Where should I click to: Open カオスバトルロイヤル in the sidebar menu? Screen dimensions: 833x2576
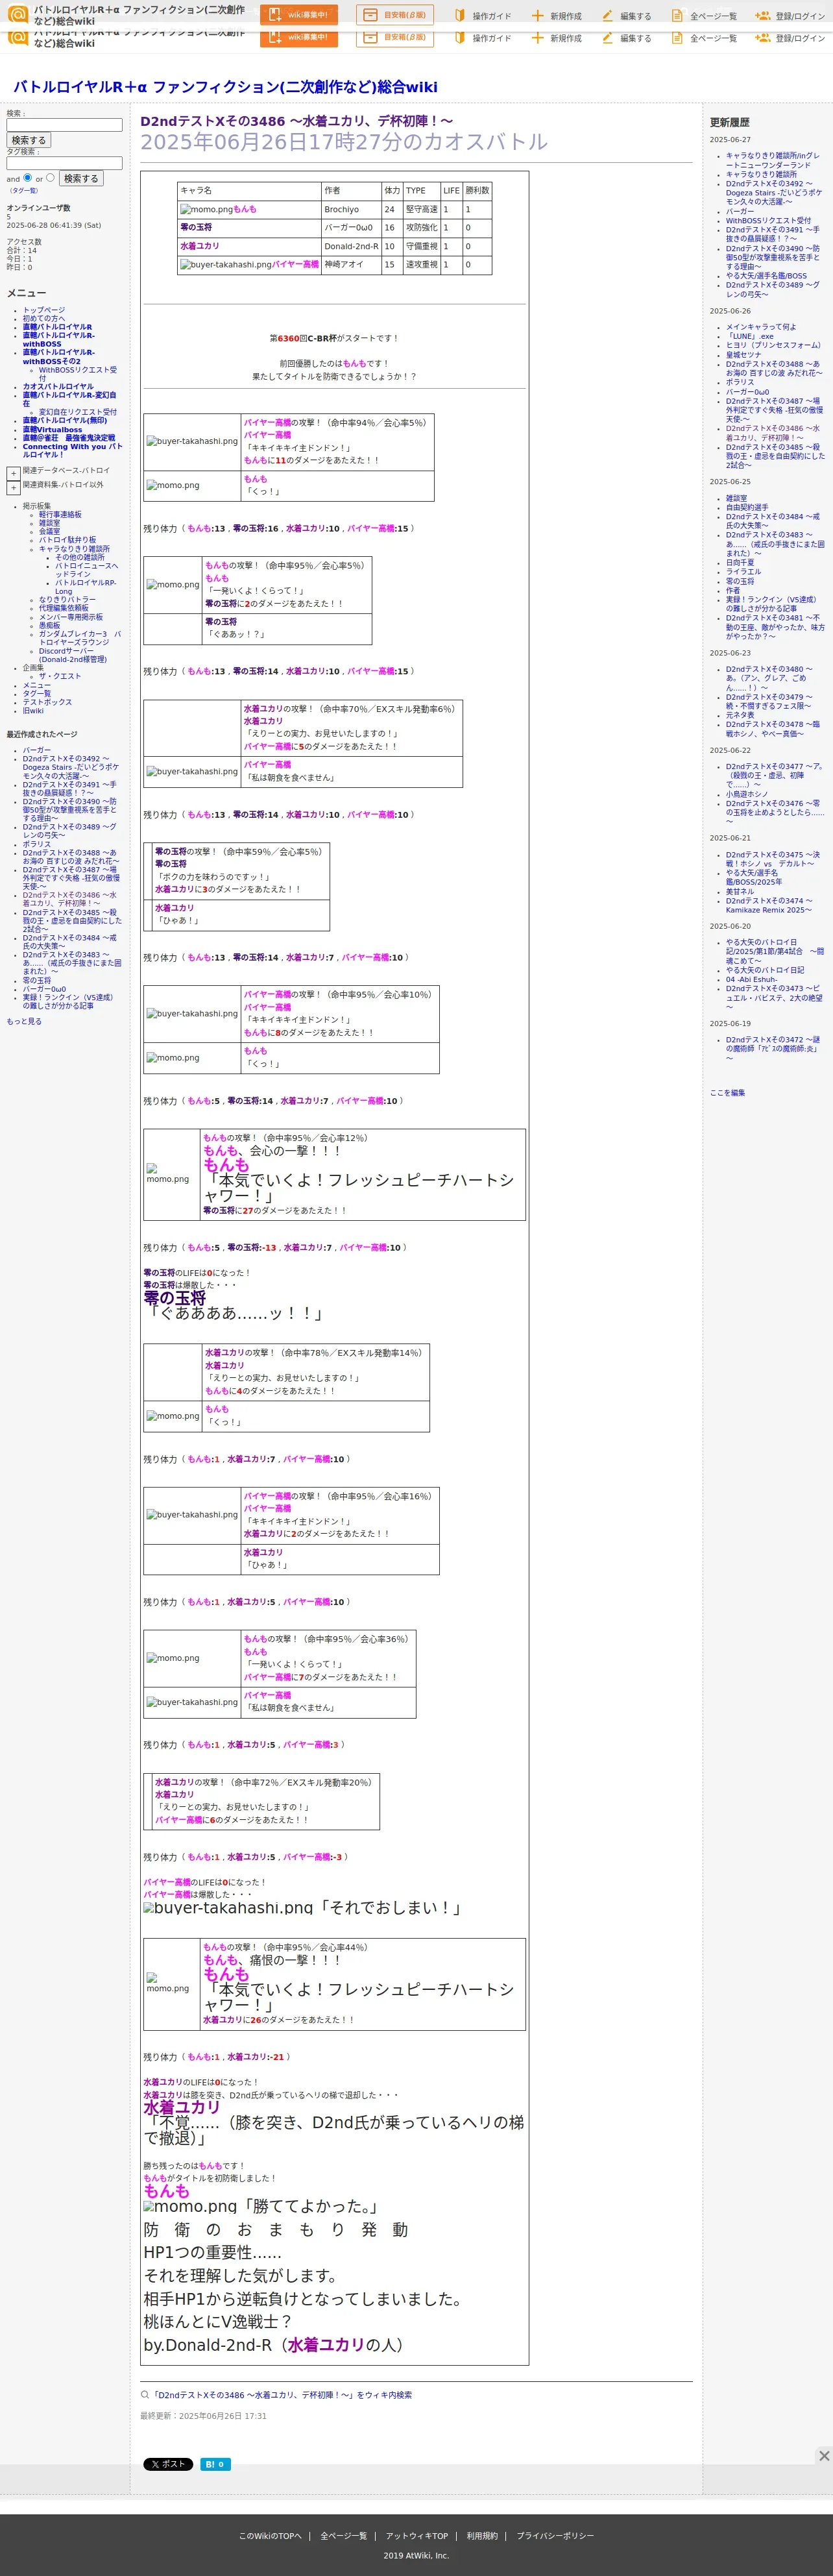click(58, 386)
